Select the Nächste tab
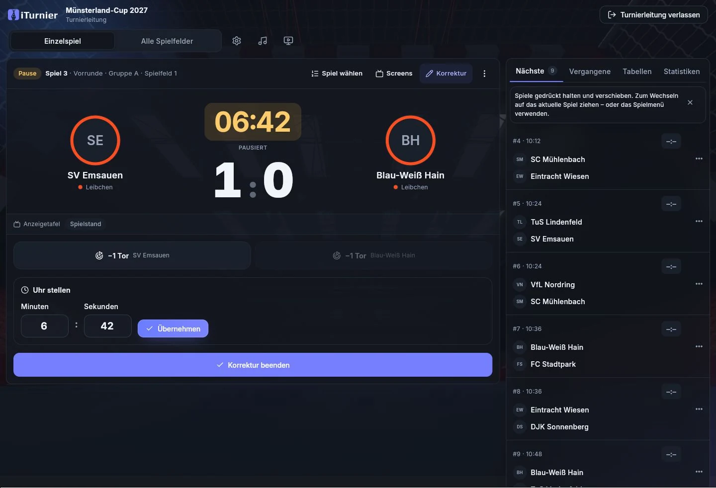Viewport: 716px width, 488px height. coord(536,71)
